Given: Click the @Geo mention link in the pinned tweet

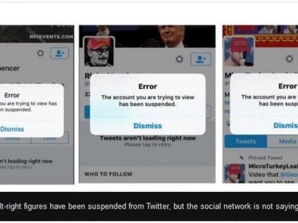Looking at the screenshot, I should [x=289, y=175].
